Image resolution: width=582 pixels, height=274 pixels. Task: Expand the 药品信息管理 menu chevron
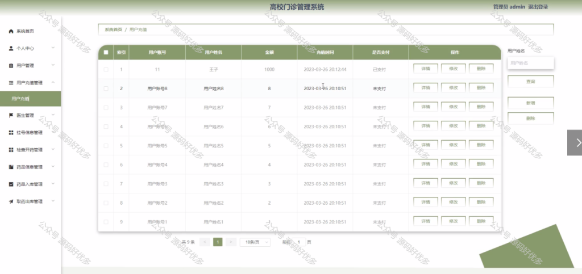coord(53,167)
